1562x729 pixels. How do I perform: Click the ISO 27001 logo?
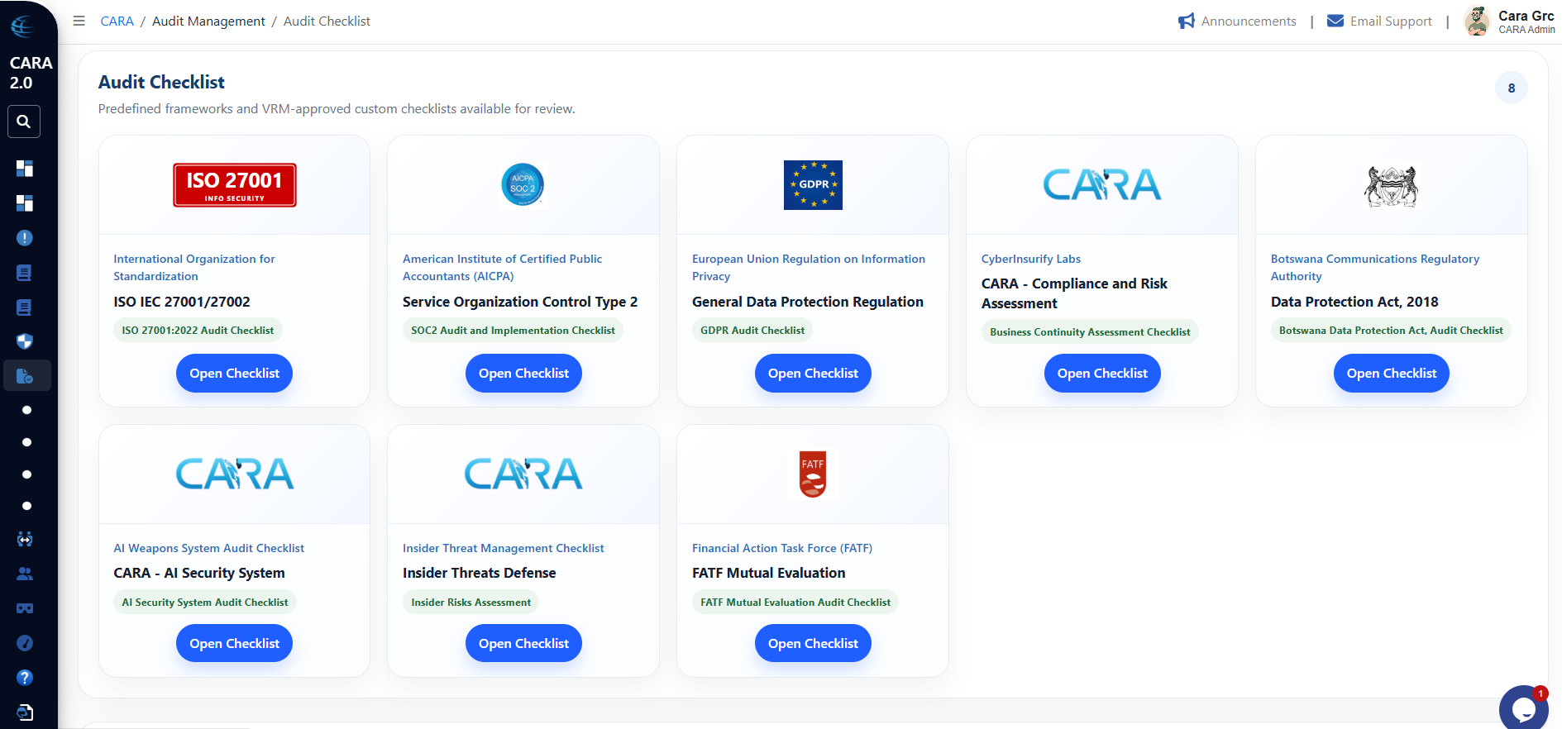point(235,185)
